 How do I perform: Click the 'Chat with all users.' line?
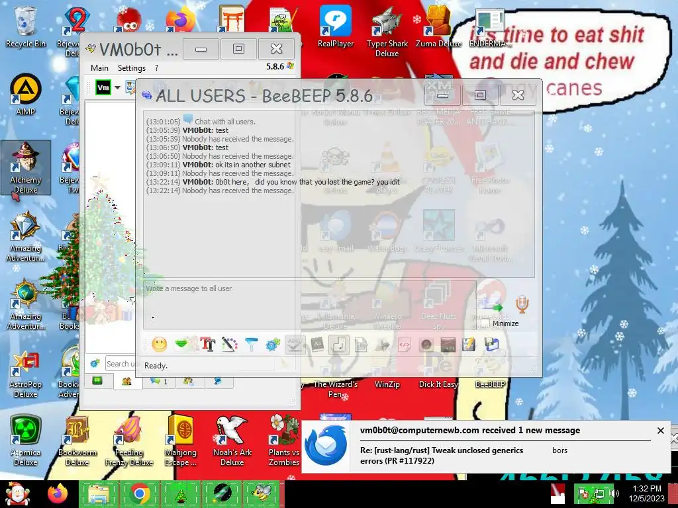[x=225, y=122]
